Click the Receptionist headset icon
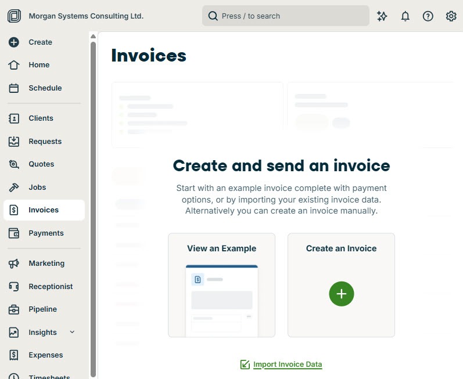 pos(14,286)
